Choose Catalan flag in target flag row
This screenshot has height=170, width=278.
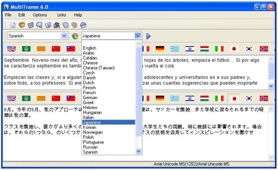[41, 98]
